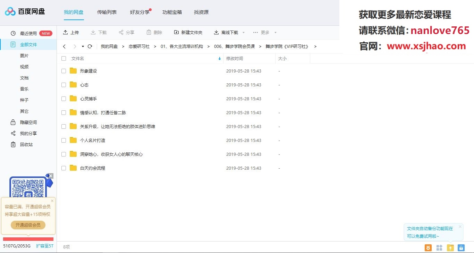Open the 传输列表 tab
This screenshot has width=474, height=253.
click(x=107, y=12)
